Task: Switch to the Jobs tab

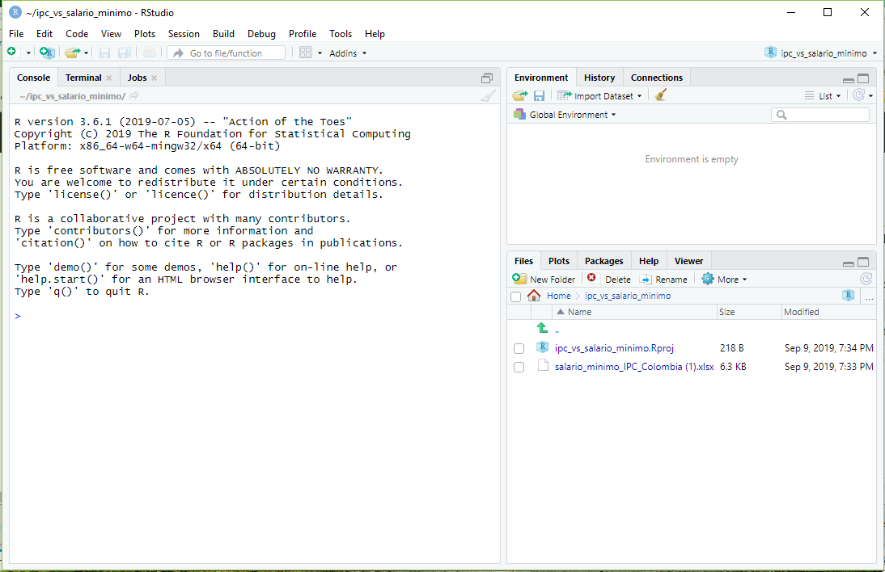Action: click(137, 78)
